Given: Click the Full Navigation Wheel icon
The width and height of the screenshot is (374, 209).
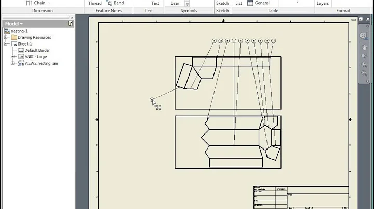Looking at the screenshot, I should coord(364,36).
